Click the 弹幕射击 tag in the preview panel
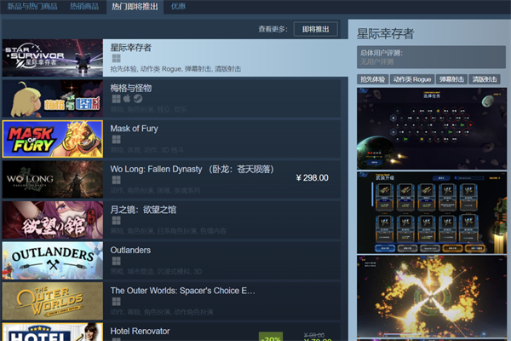Image resolution: width=511 pixels, height=341 pixels. coord(451,79)
